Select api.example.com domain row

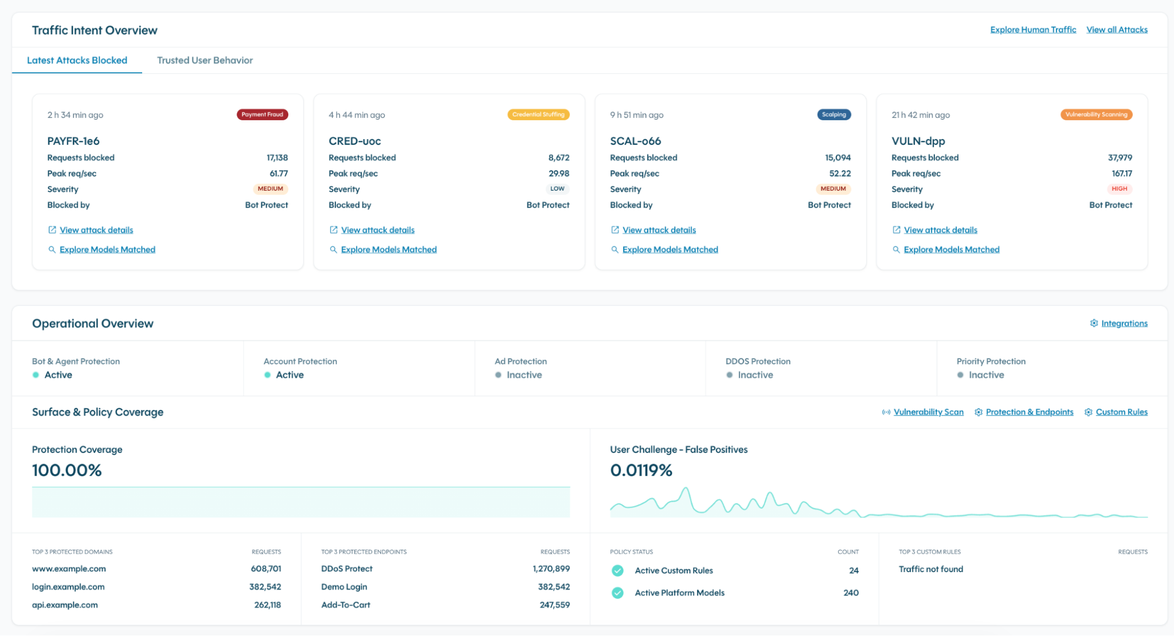pyautogui.click(x=156, y=605)
